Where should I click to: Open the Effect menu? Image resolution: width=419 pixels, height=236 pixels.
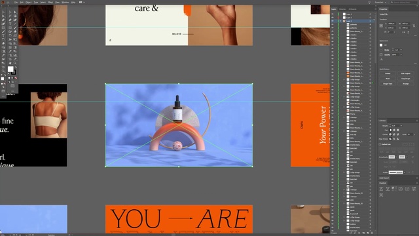click(x=50, y=2)
